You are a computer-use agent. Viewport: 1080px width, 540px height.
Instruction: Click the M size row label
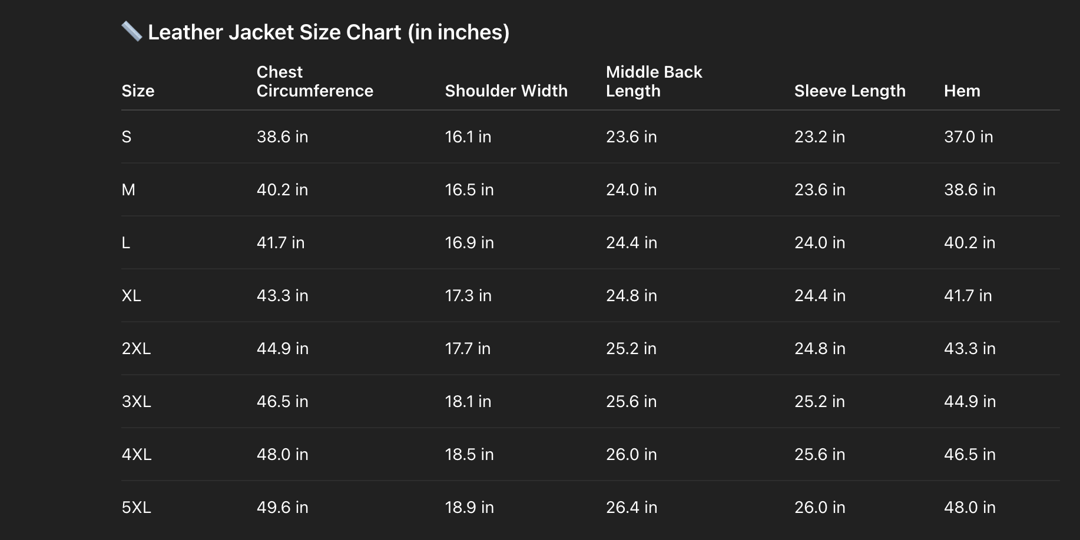pos(128,190)
